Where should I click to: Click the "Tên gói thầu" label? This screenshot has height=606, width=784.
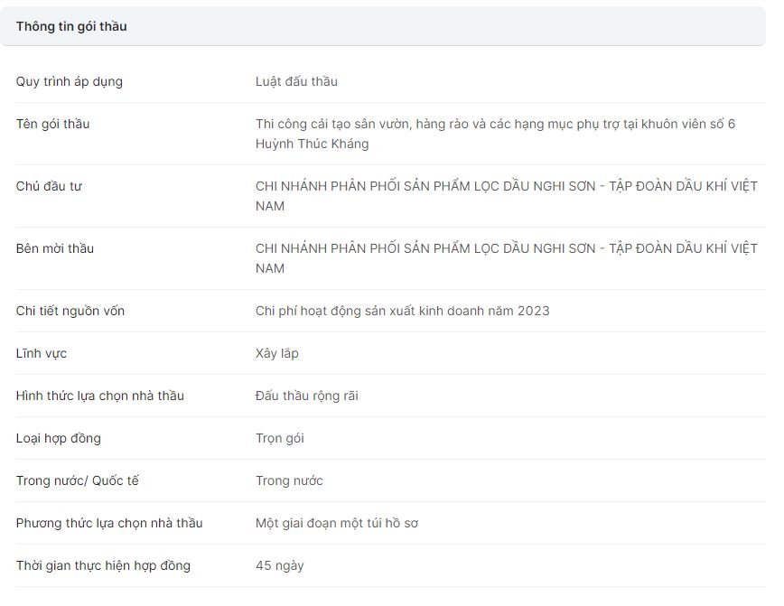52,124
